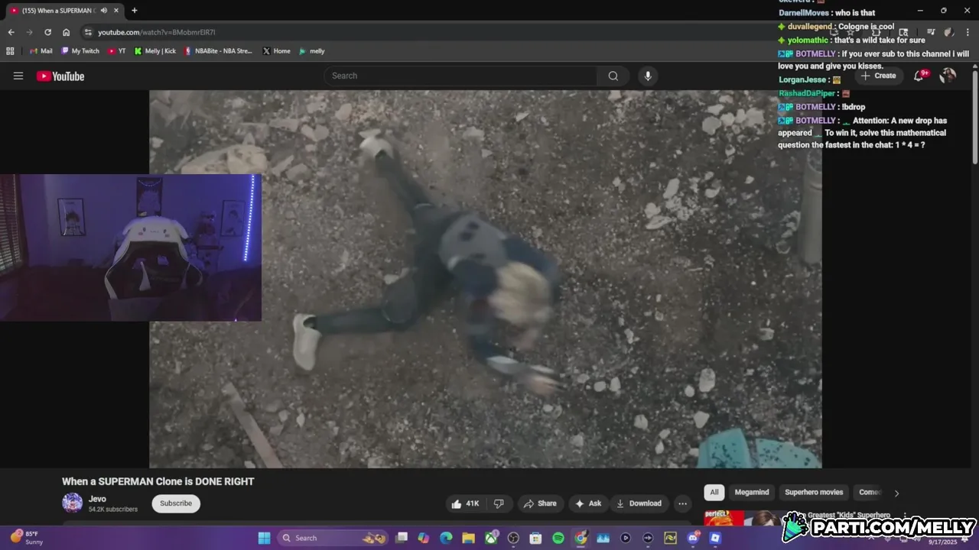
Task: Click the video player to pause
Action: coord(485,279)
